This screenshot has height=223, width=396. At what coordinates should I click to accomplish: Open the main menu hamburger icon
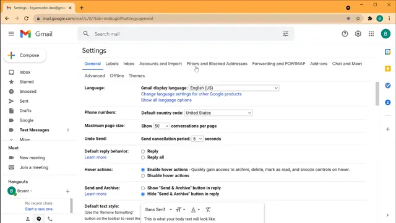[11, 33]
